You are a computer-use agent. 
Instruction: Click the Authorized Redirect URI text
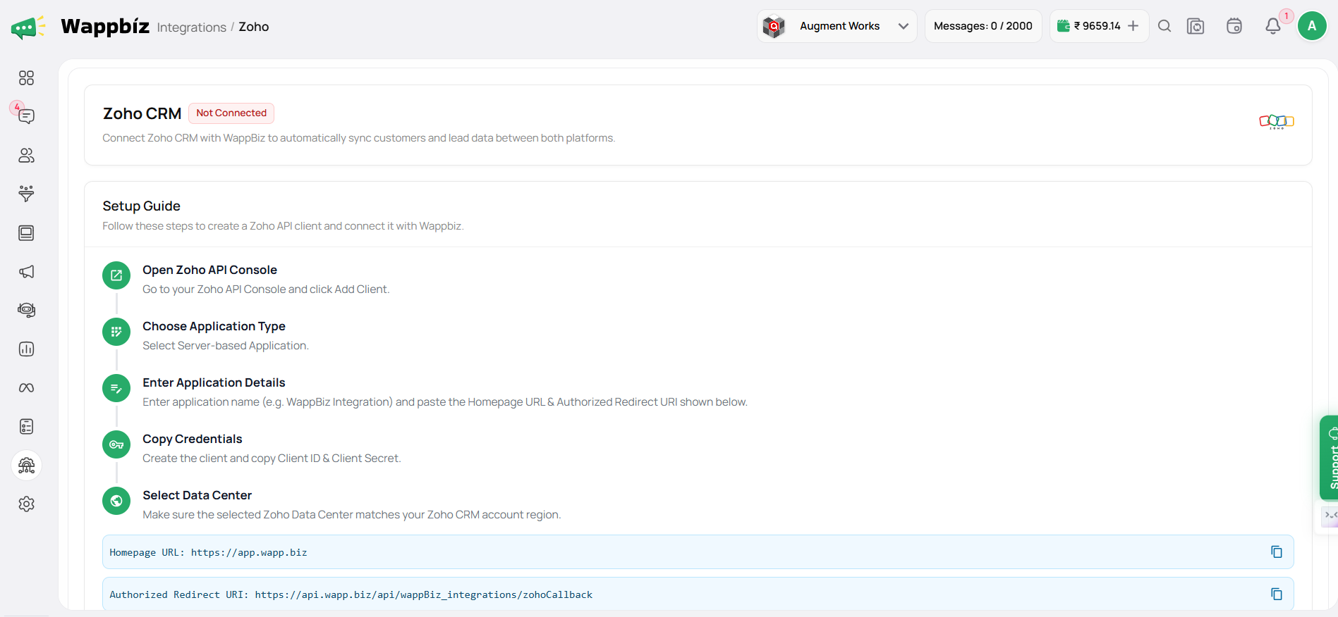coord(351,595)
